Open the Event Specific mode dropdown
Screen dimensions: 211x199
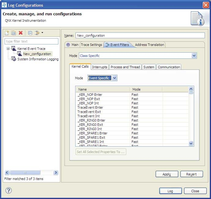(114, 78)
